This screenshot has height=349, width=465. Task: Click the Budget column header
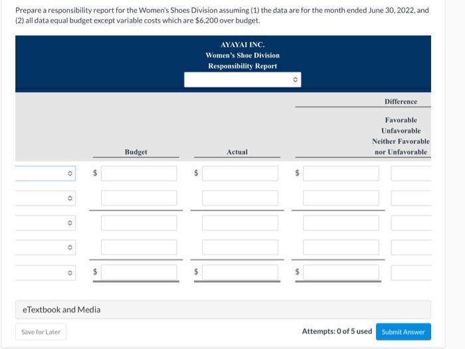(x=136, y=152)
